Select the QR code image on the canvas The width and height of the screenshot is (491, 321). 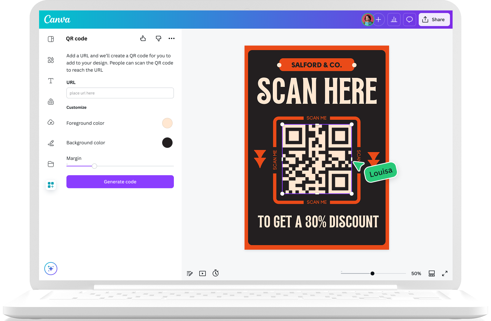coord(317,159)
